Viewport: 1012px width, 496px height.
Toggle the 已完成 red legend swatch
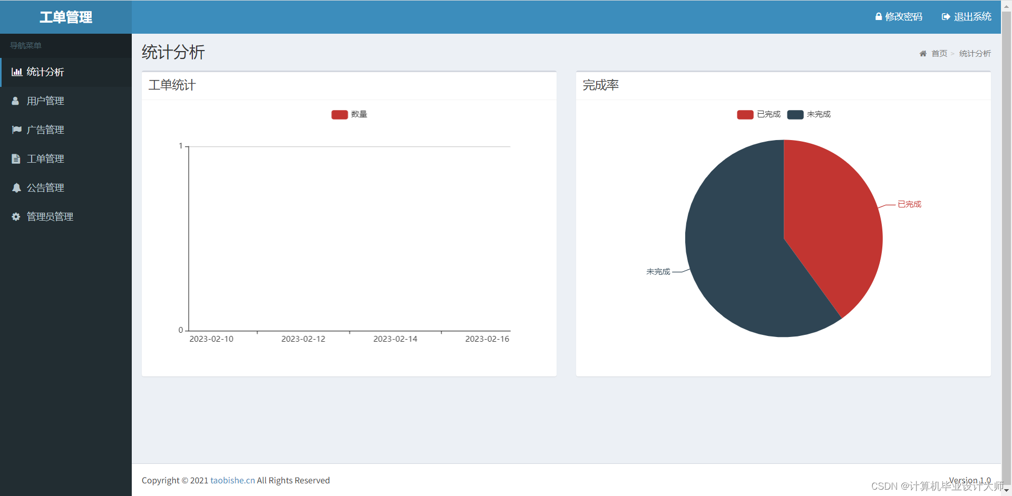[745, 114]
